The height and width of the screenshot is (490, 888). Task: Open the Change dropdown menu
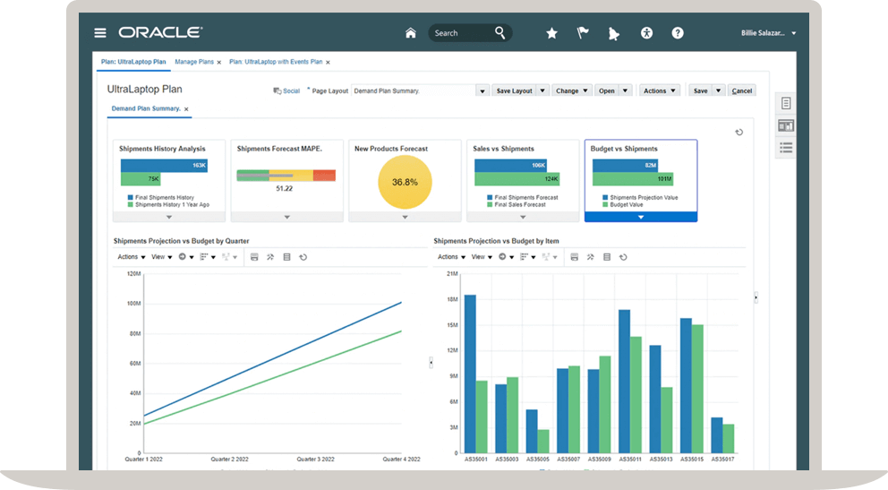(571, 90)
